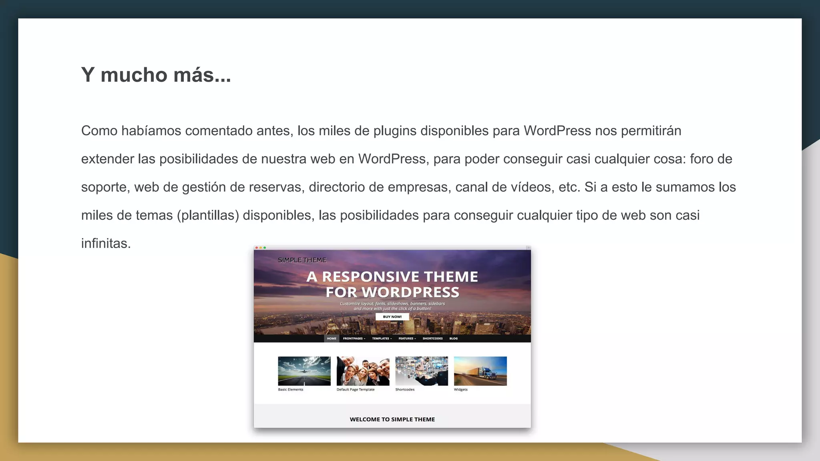Click the Shortcodes caption under the image
Viewport: 820px width, 461px height.
tap(405, 389)
